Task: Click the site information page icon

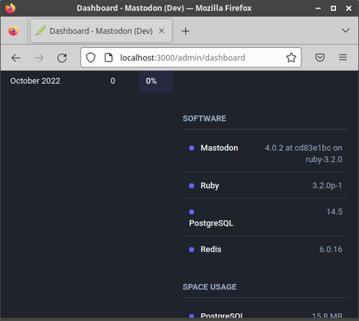Action: pos(108,57)
